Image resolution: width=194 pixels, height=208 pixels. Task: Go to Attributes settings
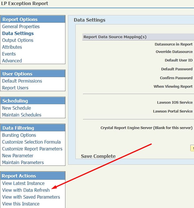click(12, 47)
